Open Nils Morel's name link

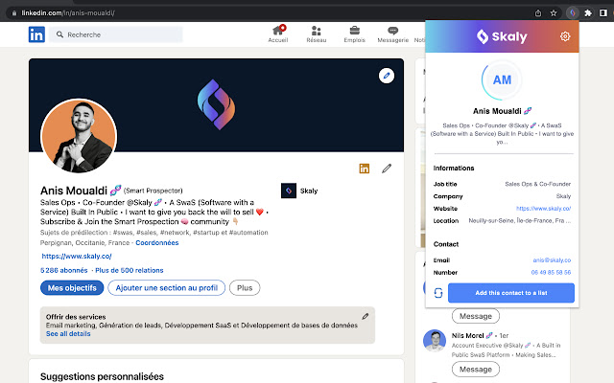(467, 335)
